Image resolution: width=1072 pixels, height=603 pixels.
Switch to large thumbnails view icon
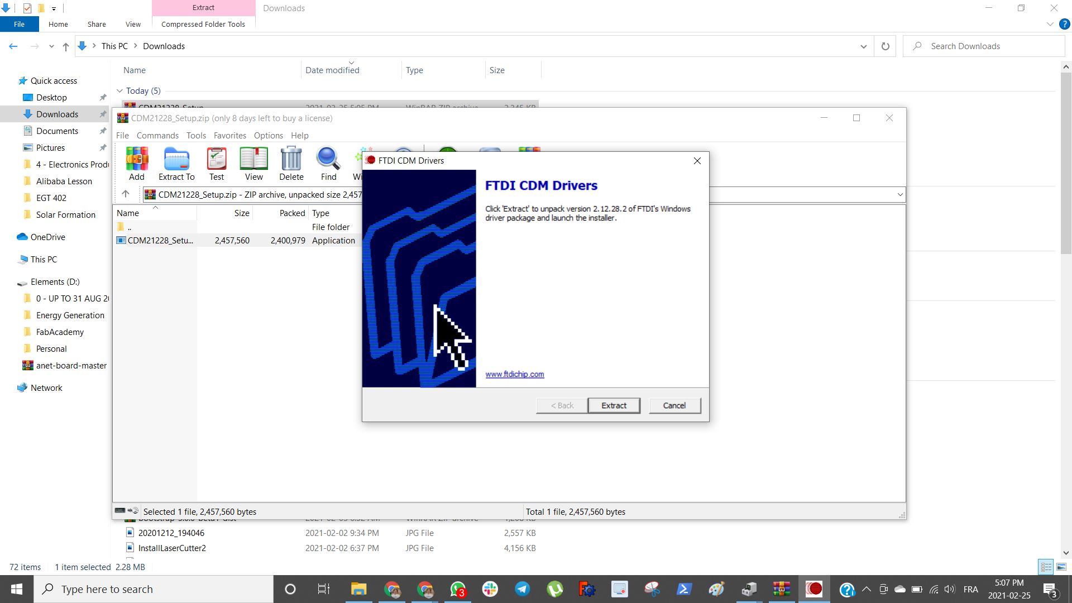1061,567
